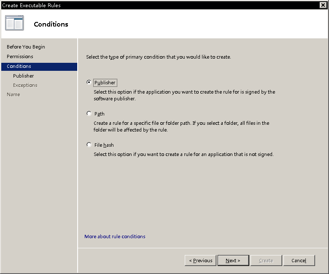329x274 pixels.
Task: Go to the Before You Begin step
Action: (x=26, y=47)
